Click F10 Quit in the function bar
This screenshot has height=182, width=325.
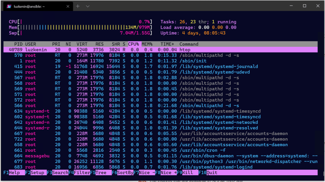[208, 172]
